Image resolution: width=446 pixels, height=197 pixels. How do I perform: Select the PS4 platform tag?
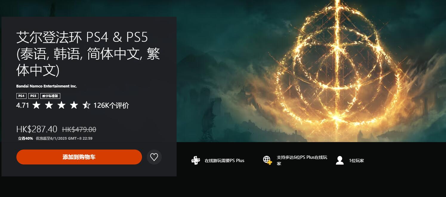click(x=21, y=96)
